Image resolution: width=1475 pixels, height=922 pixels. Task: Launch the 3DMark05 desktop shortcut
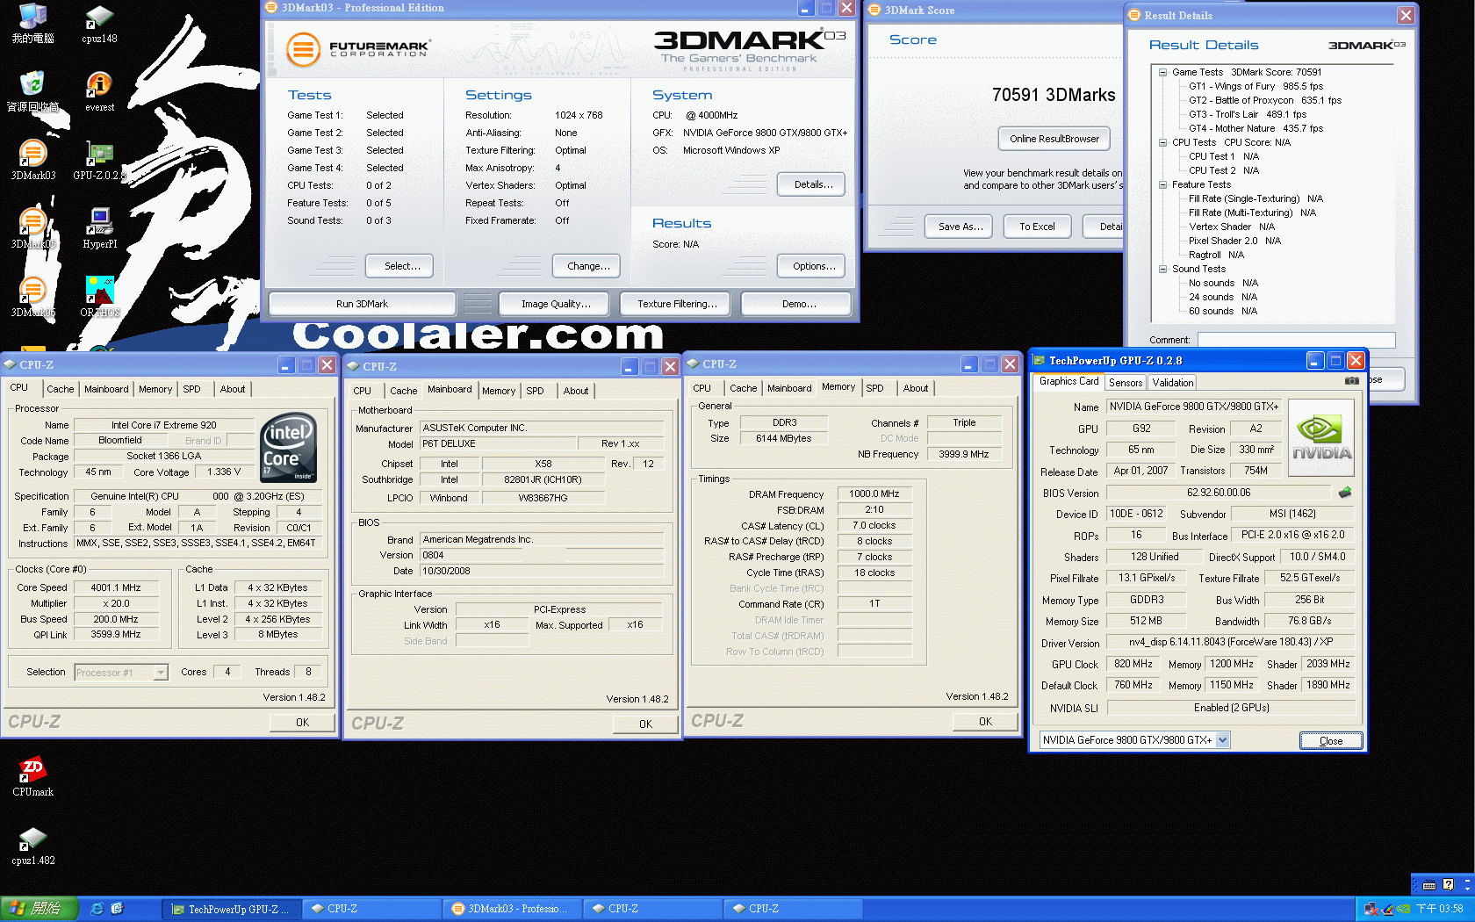pos(32,228)
